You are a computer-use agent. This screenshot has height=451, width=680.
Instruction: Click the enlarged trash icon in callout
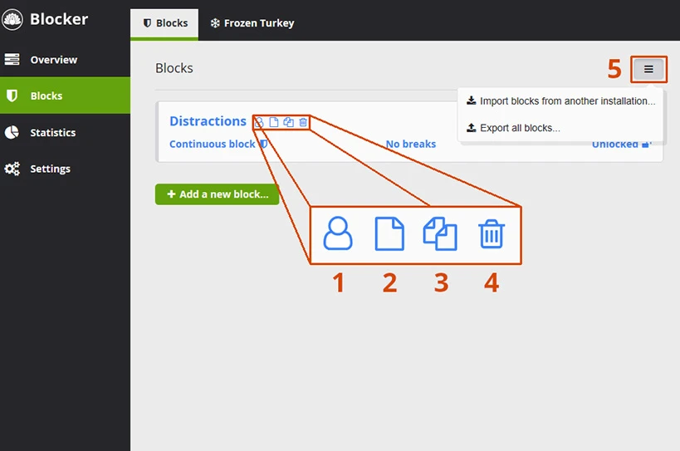(x=492, y=234)
